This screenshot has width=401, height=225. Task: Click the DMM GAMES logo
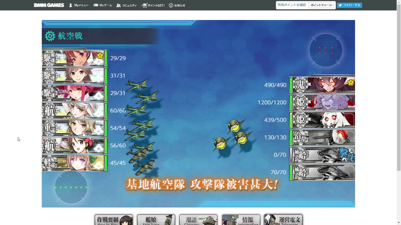point(49,5)
